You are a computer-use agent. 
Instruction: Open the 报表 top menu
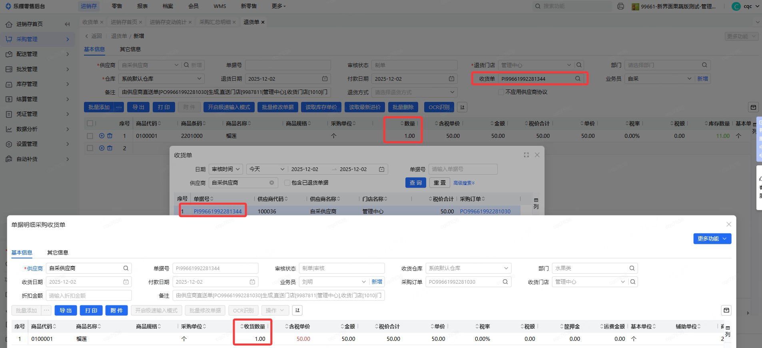(x=142, y=6)
